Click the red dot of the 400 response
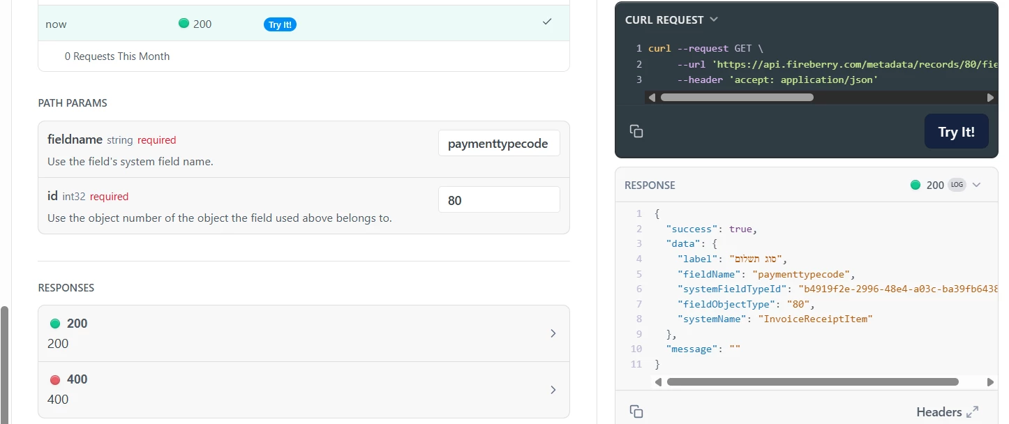Screen dimensions: 1009x424 (x=56, y=379)
